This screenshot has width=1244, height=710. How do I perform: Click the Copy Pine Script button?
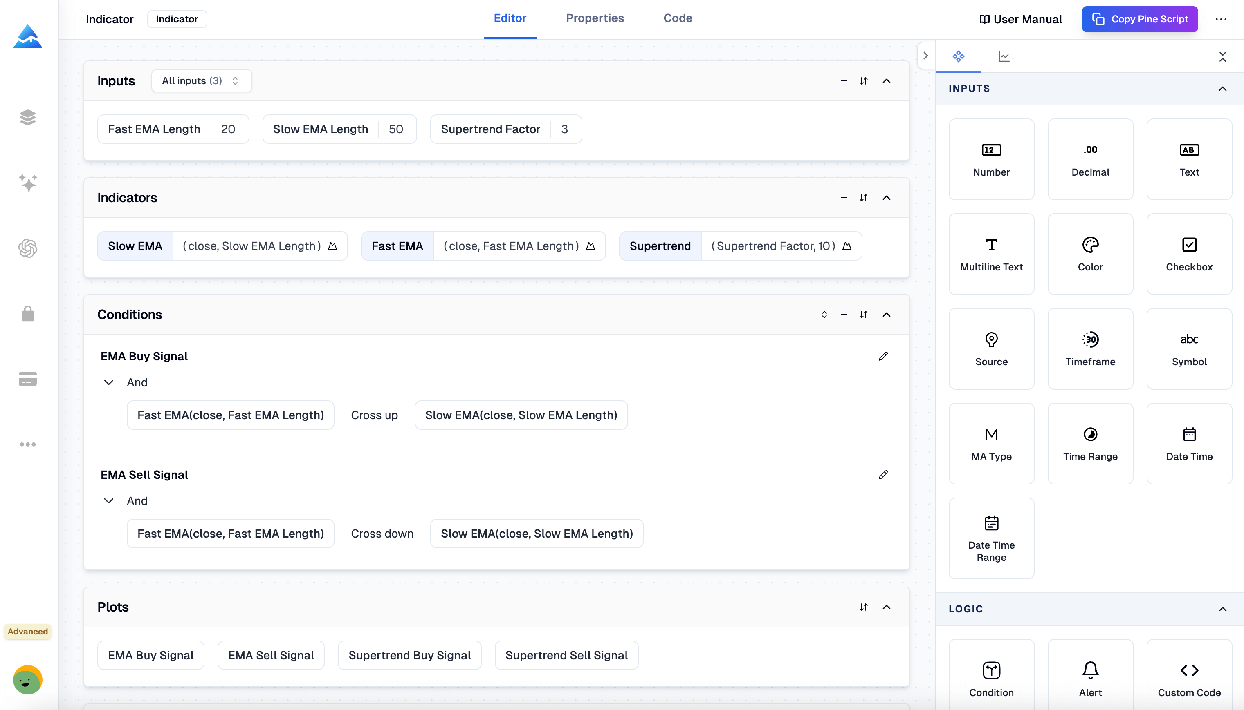[1139, 19]
